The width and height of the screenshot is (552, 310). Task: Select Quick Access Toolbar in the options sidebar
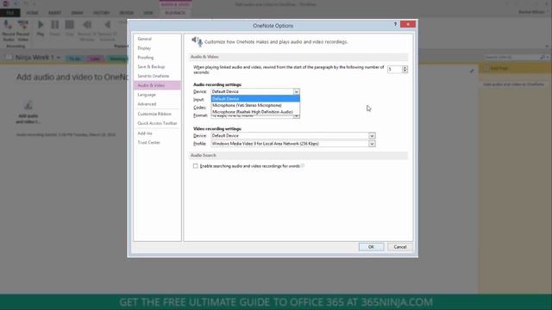click(x=157, y=123)
